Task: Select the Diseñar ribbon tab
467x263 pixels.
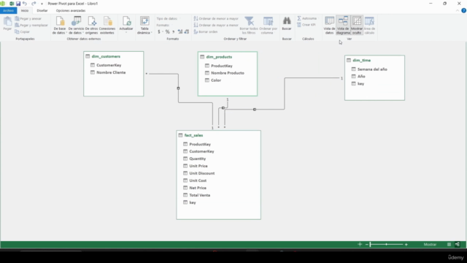Action: (x=42, y=10)
